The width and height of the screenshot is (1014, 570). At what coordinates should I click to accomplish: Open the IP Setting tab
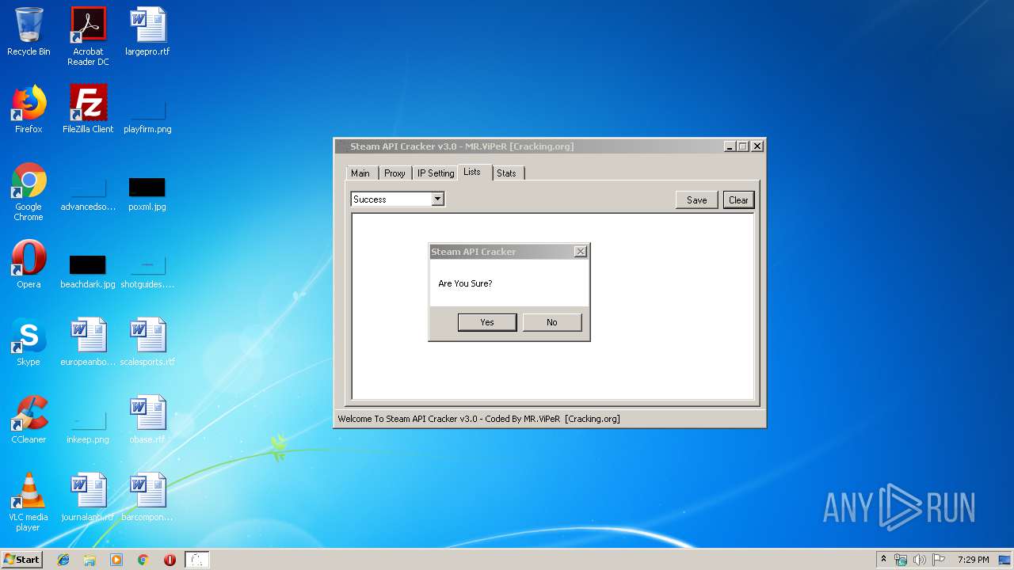[x=436, y=173]
